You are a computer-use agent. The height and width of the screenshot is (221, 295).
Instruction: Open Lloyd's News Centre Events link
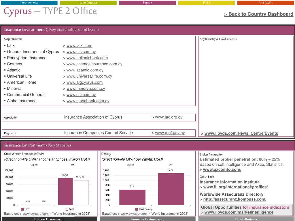coord(241,133)
